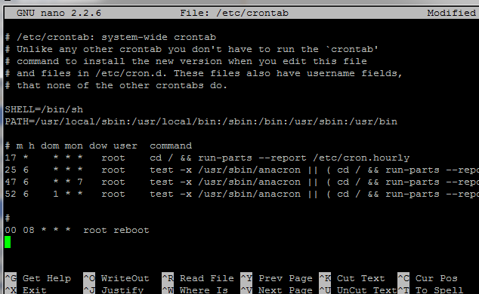Select the ^R Read File shortcut

[x=198, y=278]
